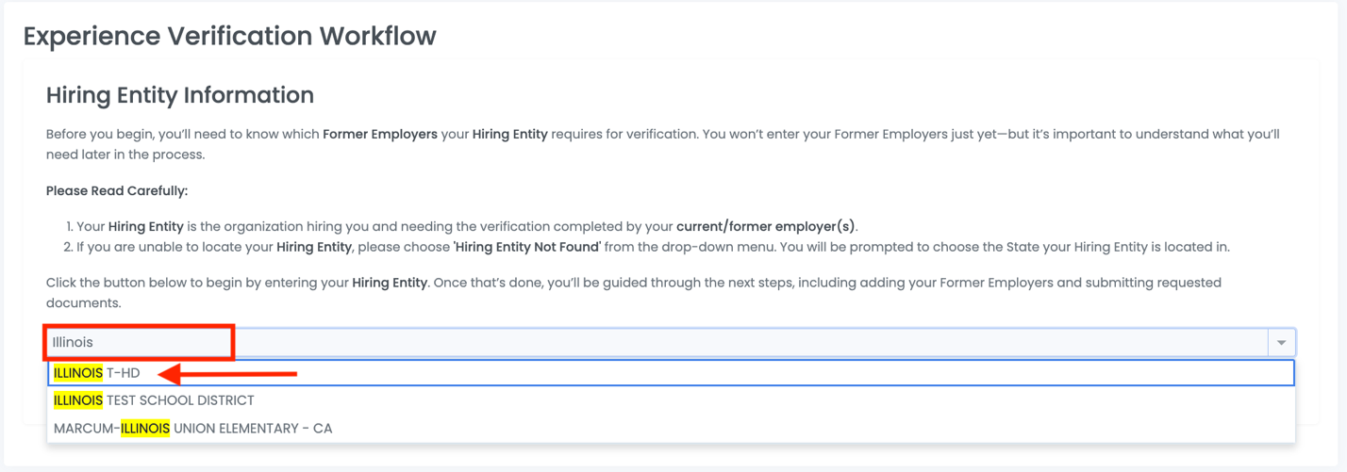Viewport: 1347px width, 472px height.
Task: Click highlighted ILLINOIS in the TEST SCHOOL DISTRICT option
Action: coord(78,400)
